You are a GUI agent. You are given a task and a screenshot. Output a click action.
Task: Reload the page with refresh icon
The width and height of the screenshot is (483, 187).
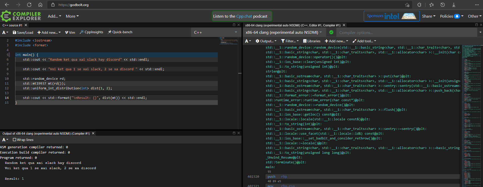[x=29, y=5]
